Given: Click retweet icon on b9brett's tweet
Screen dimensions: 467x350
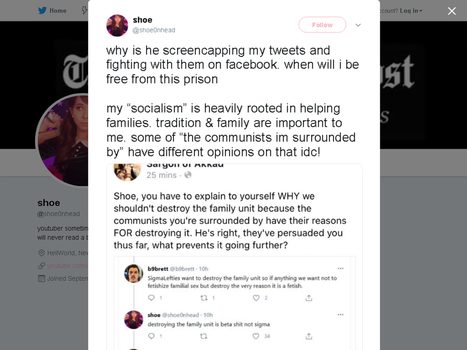Looking at the screenshot, I should click(204, 298).
